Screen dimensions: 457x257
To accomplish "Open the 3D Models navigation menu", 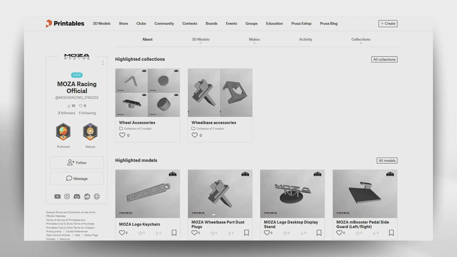I will tap(101, 24).
